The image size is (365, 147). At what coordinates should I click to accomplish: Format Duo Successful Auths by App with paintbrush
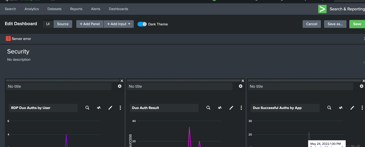click(x=352, y=108)
